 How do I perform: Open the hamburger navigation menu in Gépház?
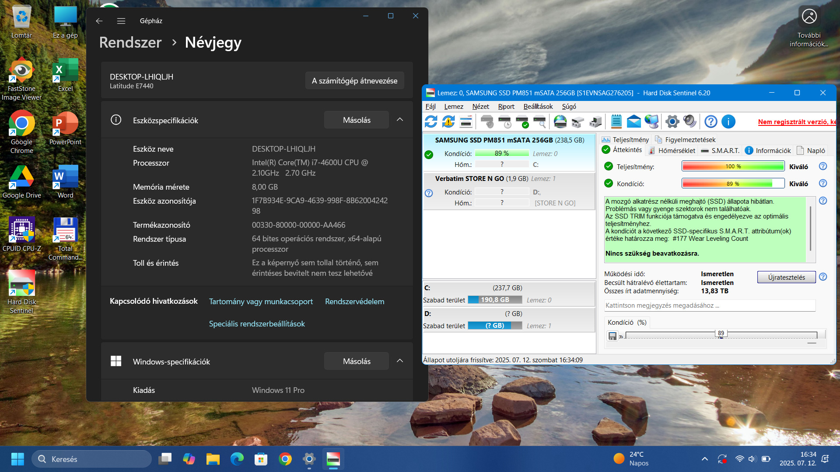(121, 21)
